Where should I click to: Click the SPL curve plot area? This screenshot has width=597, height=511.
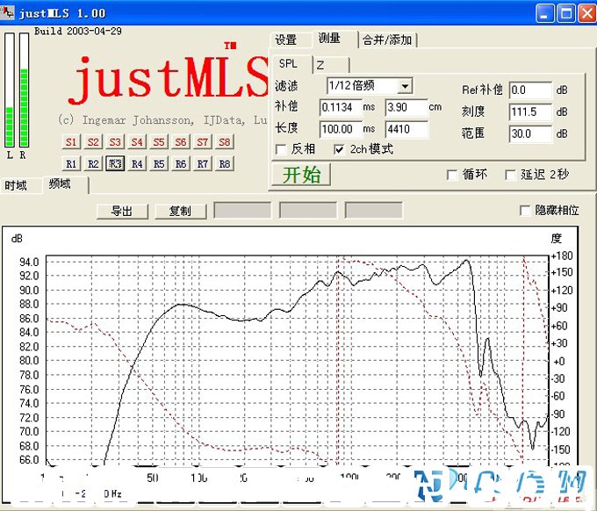click(297, 361)
